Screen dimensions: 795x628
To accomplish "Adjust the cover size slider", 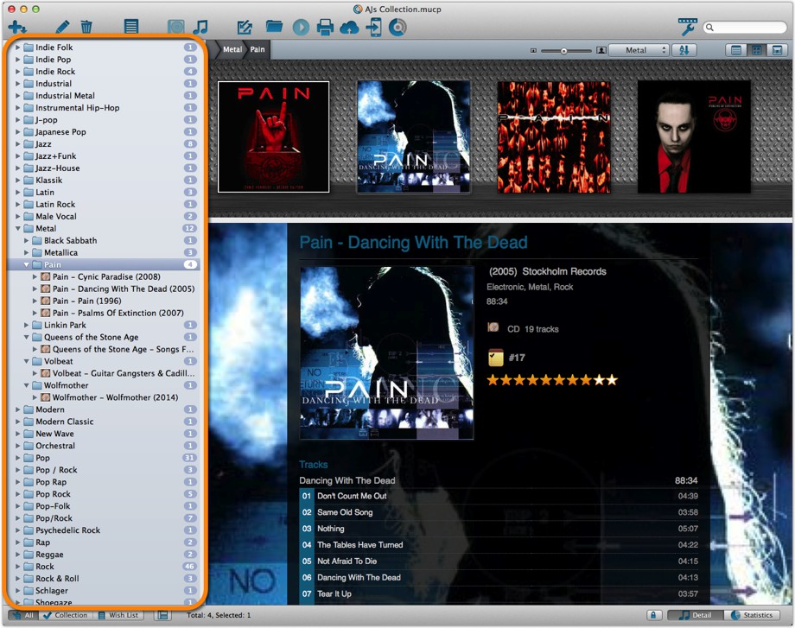I will (563, 51).
